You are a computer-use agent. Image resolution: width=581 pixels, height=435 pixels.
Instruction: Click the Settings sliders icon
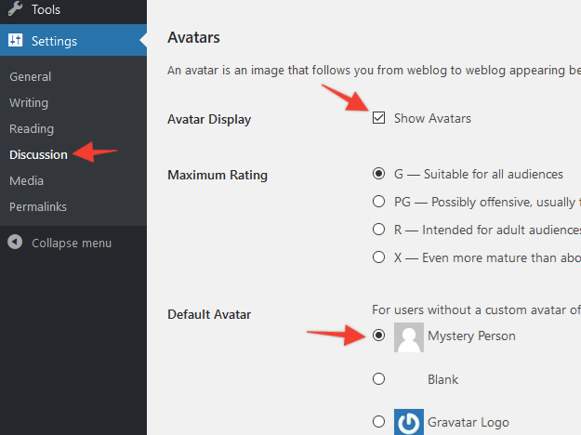16,40
